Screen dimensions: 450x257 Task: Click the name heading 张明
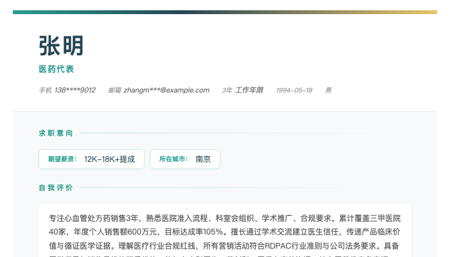pos(61,46)
